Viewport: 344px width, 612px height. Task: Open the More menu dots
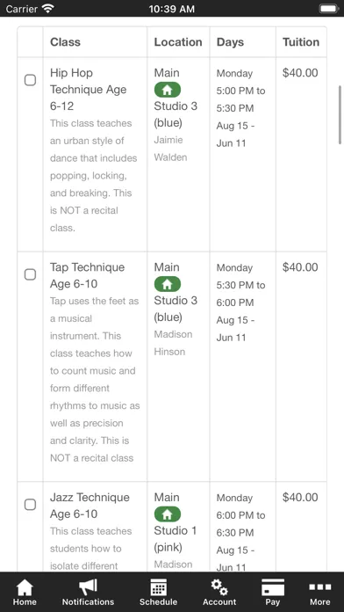(x=319, y=587)
